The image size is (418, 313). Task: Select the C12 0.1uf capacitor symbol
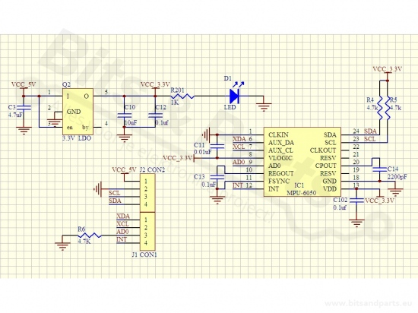(x=155, y=115)
